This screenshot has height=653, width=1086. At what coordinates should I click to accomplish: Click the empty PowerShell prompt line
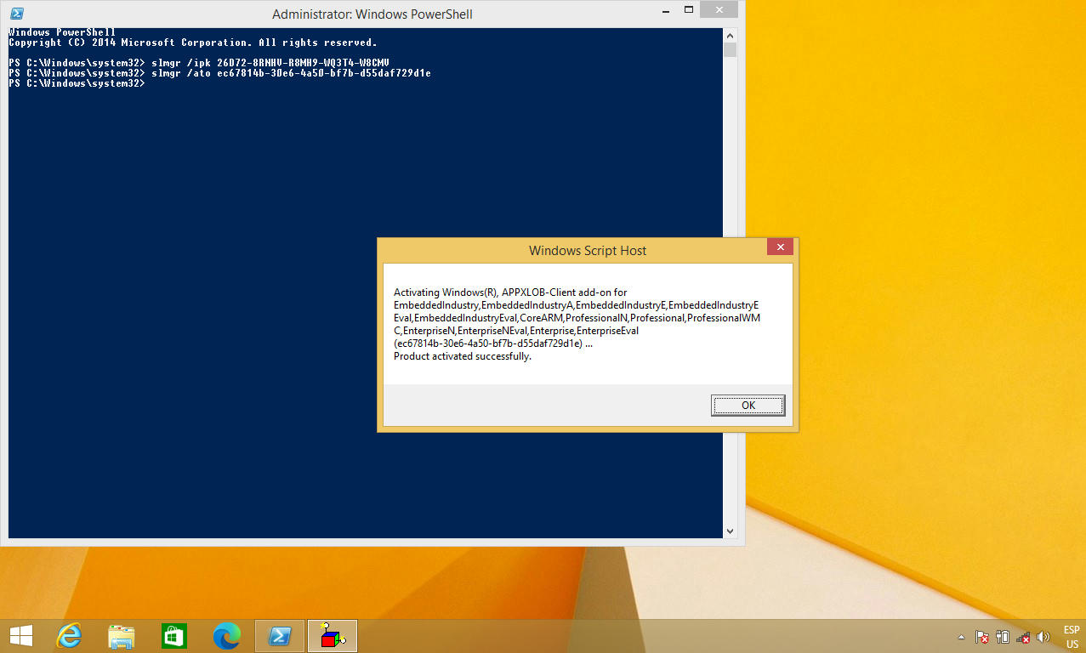(77, 83)
